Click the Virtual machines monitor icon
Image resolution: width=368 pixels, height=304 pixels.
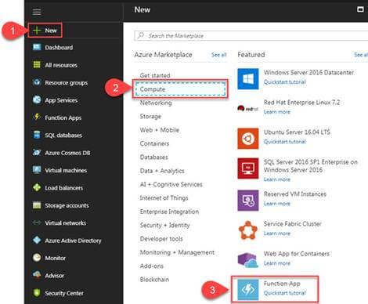pos(37,170)
